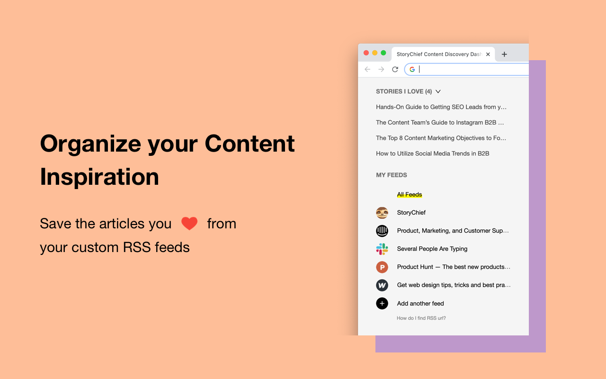606x379 pixels.
Task: Select All Feeds
Action: click(410, 194)
